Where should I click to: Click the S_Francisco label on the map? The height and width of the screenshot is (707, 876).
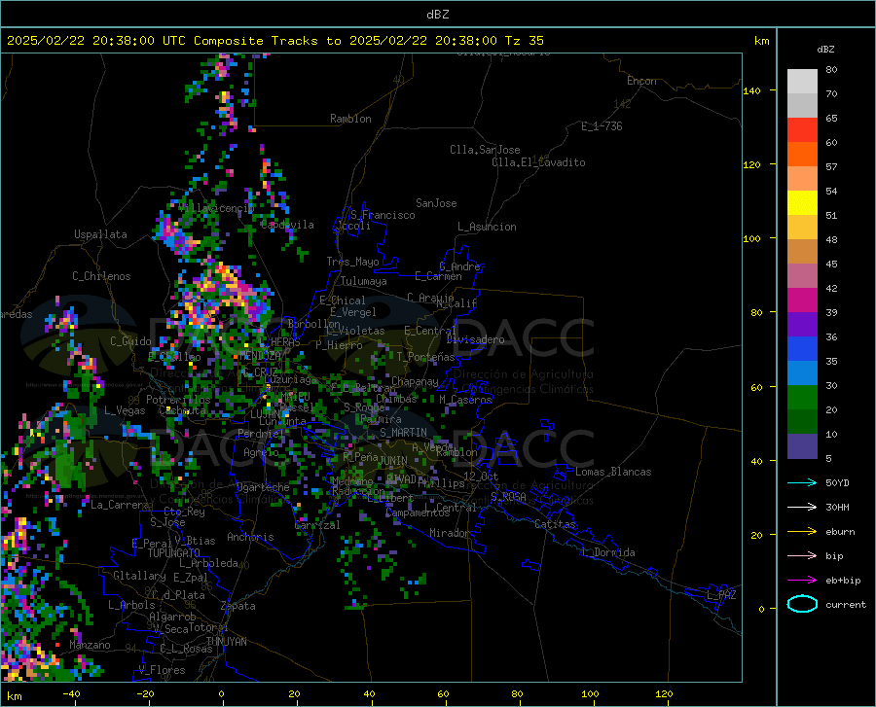383,215
